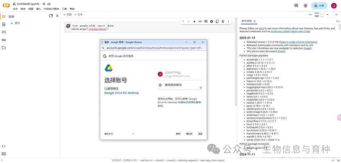Screen dimensions: 341x163
Task: Click 隐私权 in the sign-in dialog footer
Action: [x=189, y=134]
